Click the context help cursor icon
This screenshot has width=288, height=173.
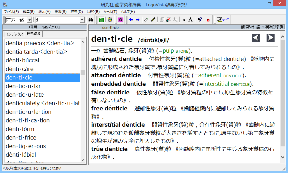[x=199, y=20]
